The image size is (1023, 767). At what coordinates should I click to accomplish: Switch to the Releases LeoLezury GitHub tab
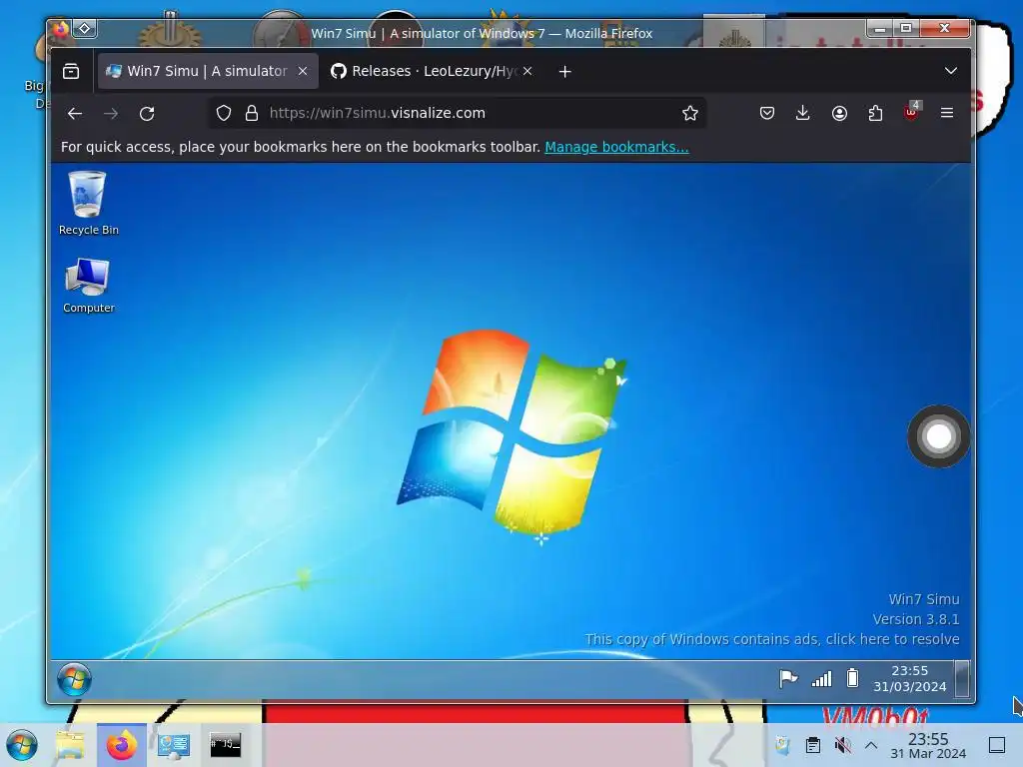coord(431,71)
